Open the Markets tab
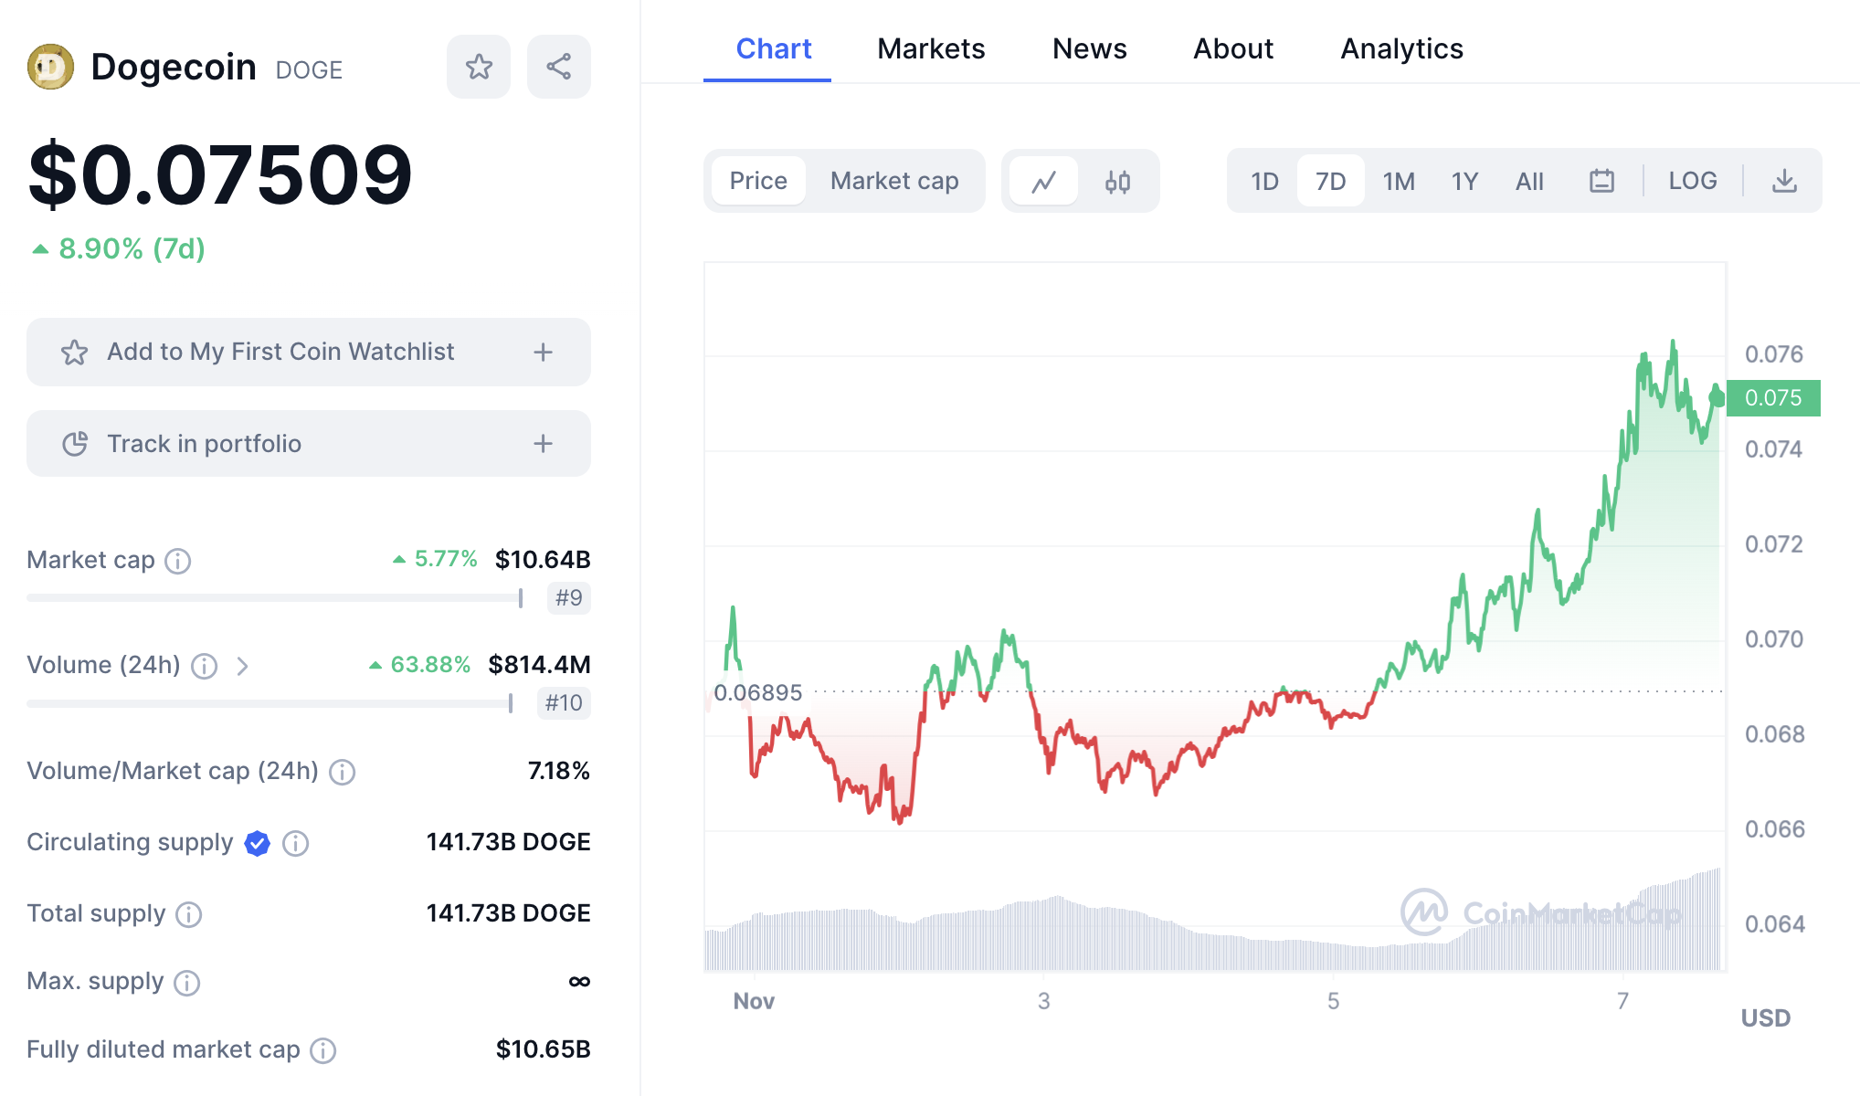The width and height of the screenshot is (1860, 1096). click(931, 48)
